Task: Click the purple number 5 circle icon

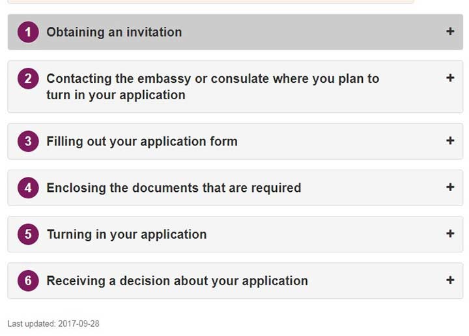Action: click(28, 234)
